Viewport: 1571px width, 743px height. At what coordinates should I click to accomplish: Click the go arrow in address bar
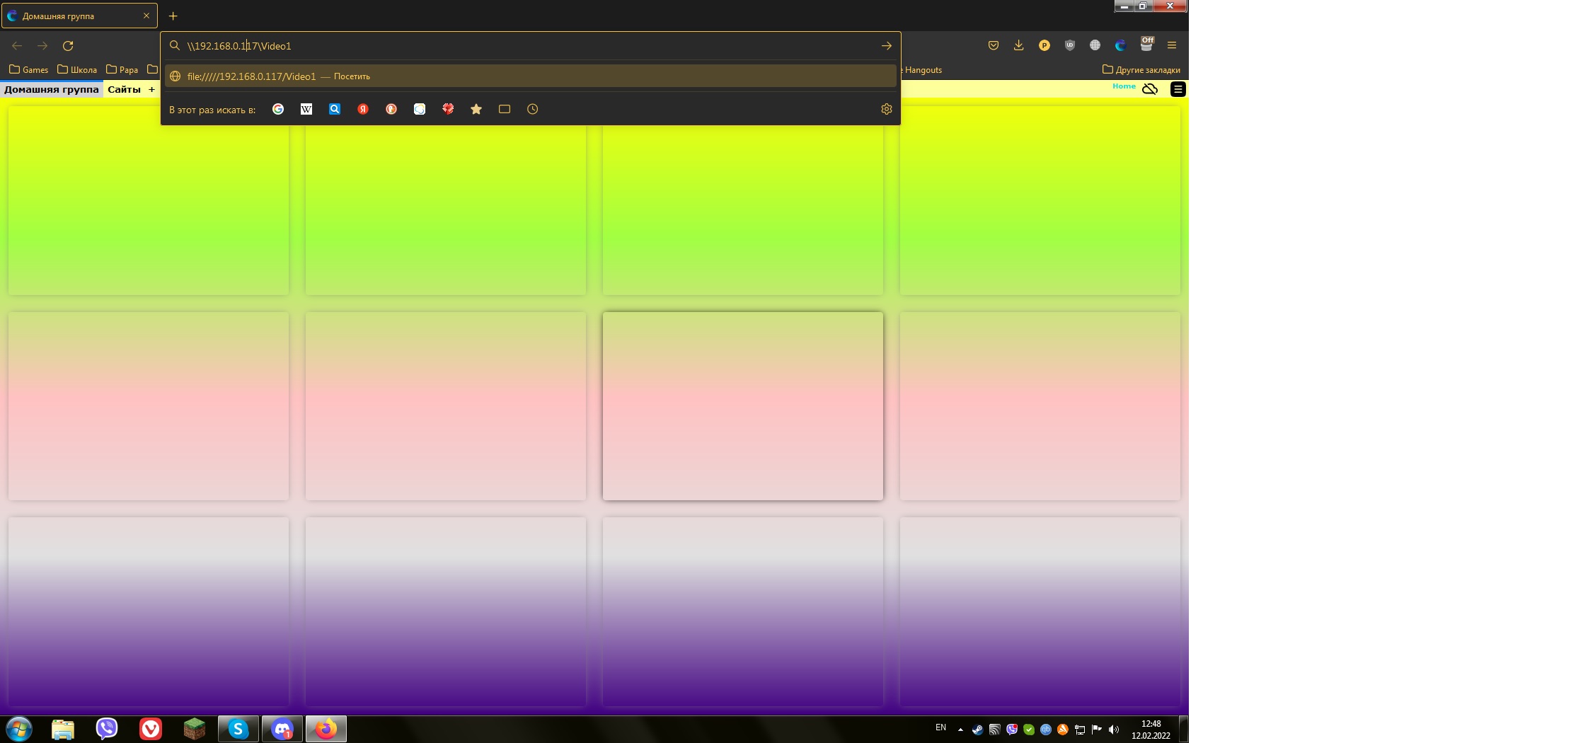tap(886, 46)
